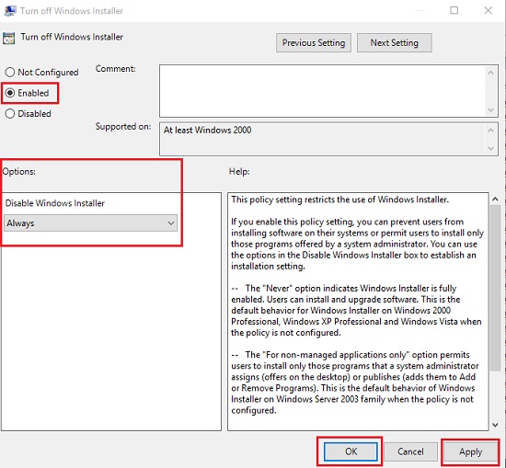Click the Comment: label
Screen dimensions: 506x468
click(116, 69)
